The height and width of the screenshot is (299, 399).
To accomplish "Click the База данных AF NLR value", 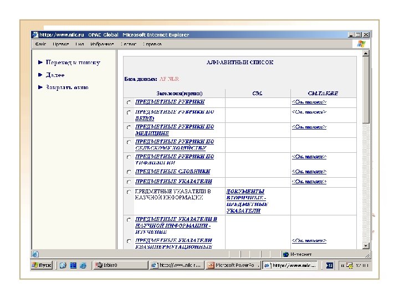I will click(169, 79).
